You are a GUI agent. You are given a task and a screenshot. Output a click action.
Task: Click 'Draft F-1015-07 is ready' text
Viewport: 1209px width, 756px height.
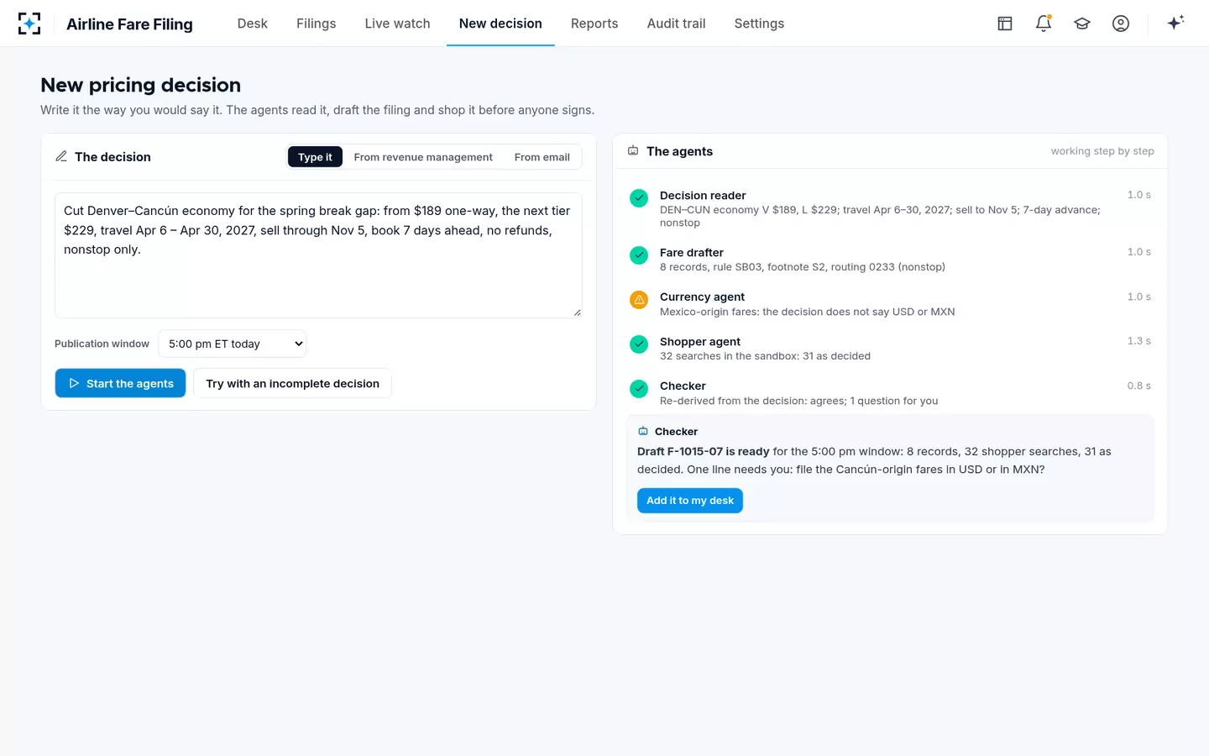pyautogui.click(x=704, y=451)
